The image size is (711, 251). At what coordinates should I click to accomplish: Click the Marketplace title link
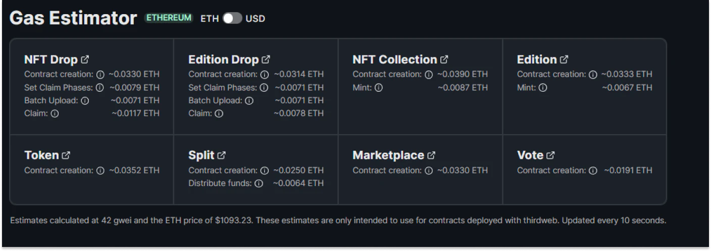coord(389,155)
